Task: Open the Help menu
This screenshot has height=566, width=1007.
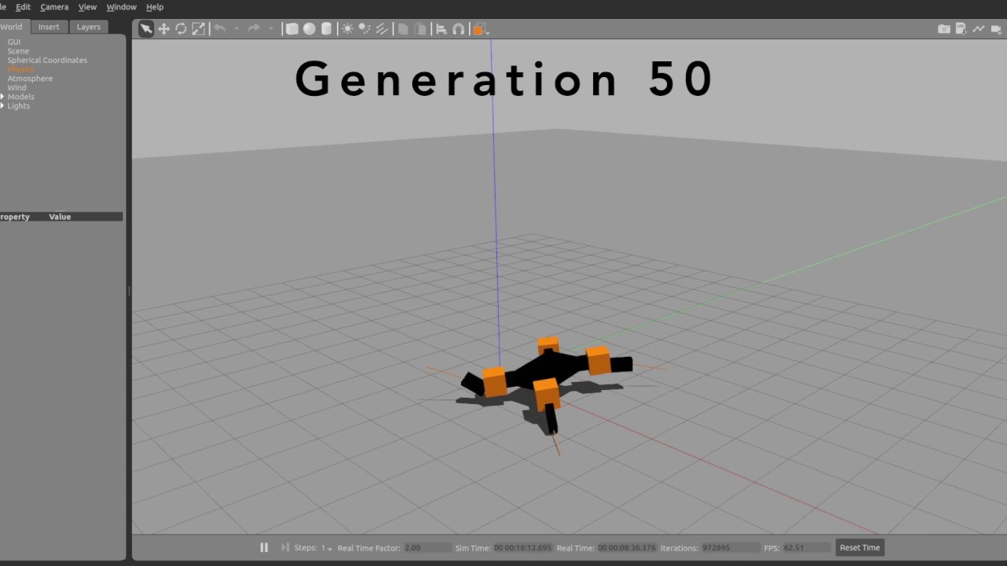Action: pos(155,7)
